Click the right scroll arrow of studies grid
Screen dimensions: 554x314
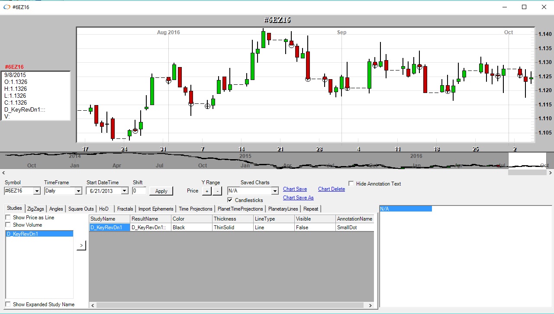coord(370,305)
